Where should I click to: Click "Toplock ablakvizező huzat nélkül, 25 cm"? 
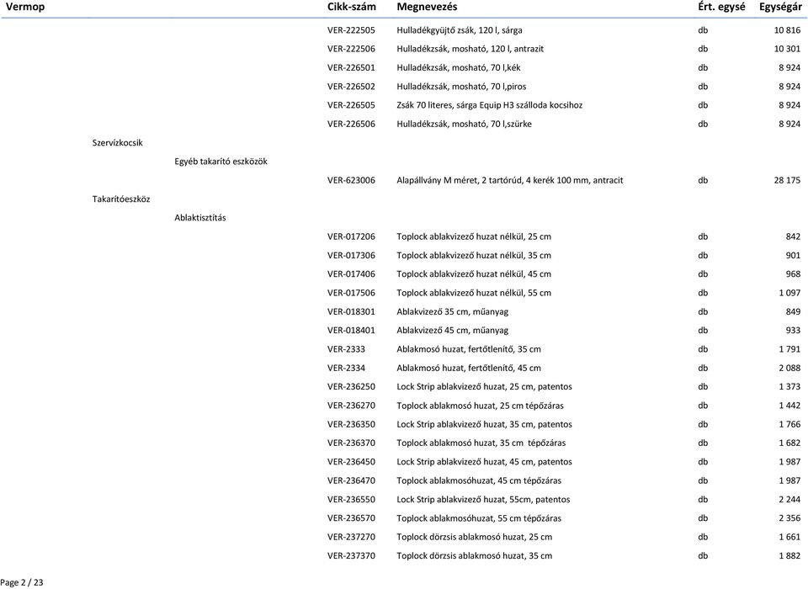[474, 236]
